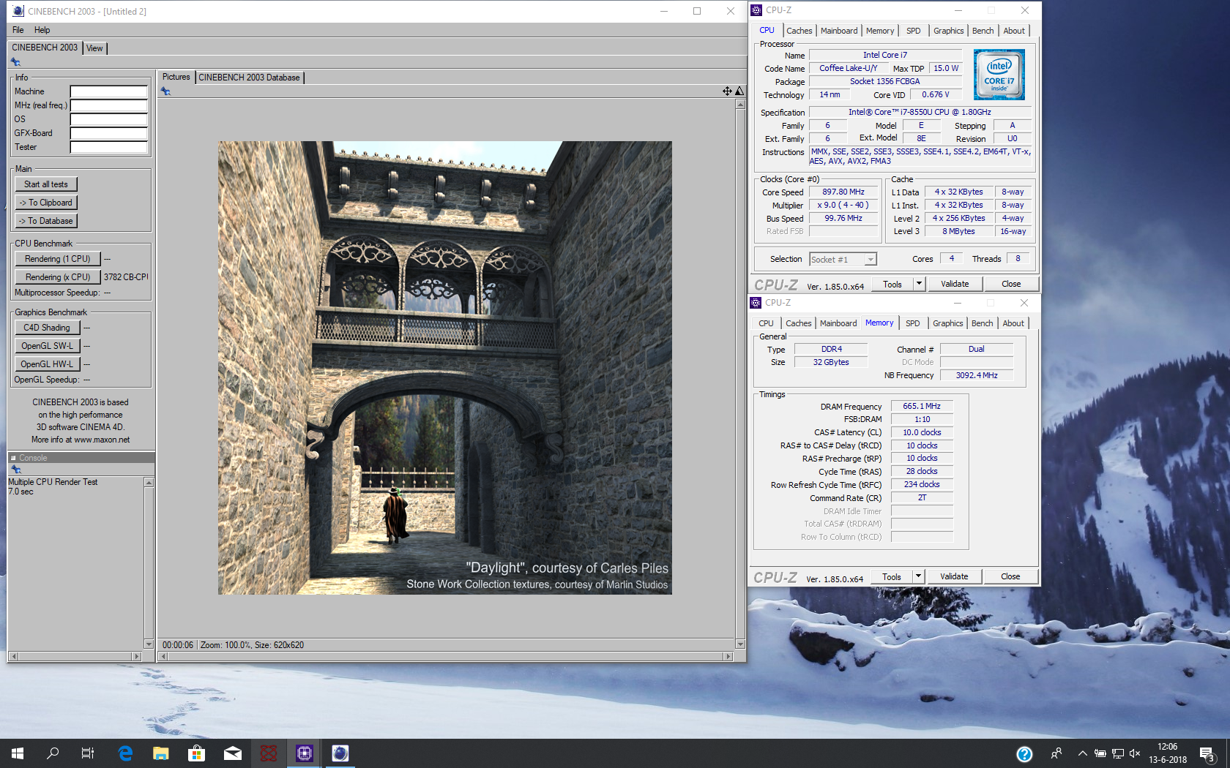This screenshot has height=768, width=1230.
Task: Click the To Database button
Action: (x=46, y=221)
